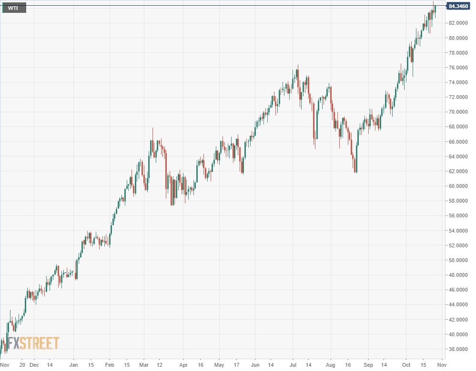
Task: Click the 68.0000 price axis label
Action: pos(458,127)
